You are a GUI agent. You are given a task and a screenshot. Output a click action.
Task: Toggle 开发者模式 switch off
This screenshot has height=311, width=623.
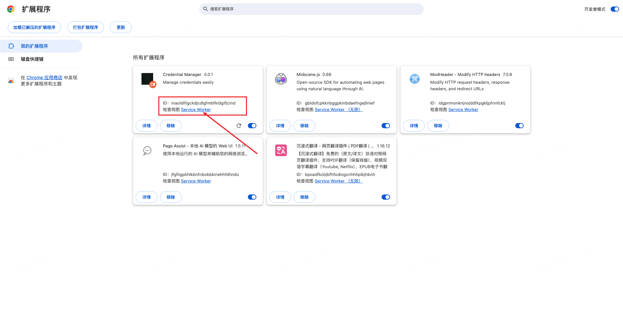(x=615, y=9)
